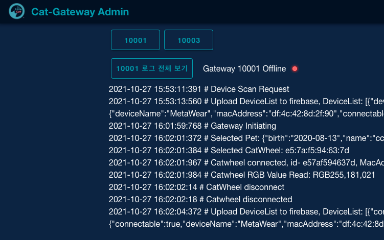The width and height of the screenshot is (384, 240).
Task: Click the 15:53:13 Upload DeviceList log line
Action: pyautogui.click(x=245, y=101)
